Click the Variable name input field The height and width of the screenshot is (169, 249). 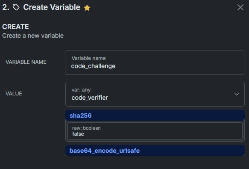click(155, 62)
